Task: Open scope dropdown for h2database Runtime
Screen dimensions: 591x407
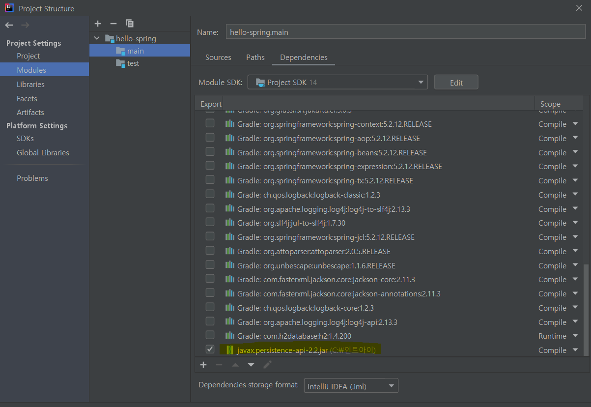Action: [575, 336]
